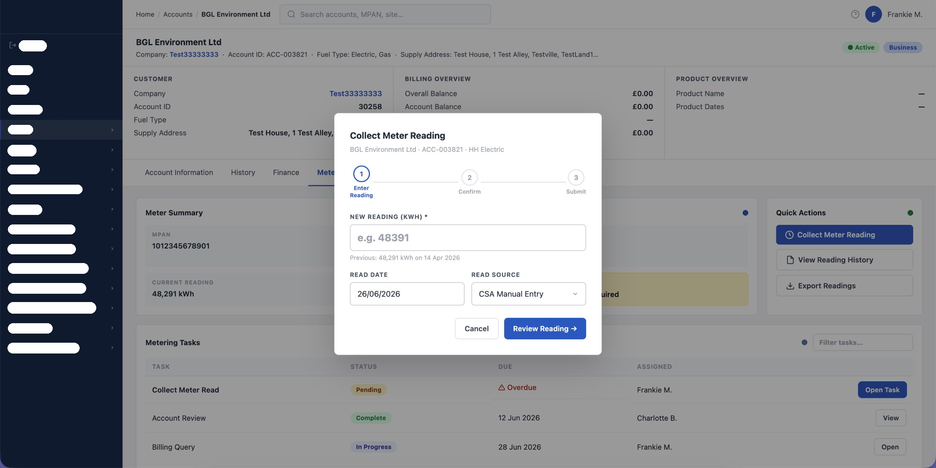Viewport: 936px width, 468px height.
Task: Click the Business account type badge
Action: click(x=902, y=47)
